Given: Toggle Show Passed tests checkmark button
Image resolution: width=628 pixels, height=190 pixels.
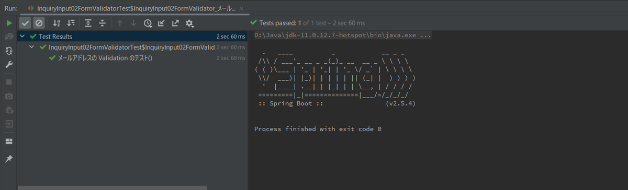Looking at the screenshot, I should coord(26,23).
